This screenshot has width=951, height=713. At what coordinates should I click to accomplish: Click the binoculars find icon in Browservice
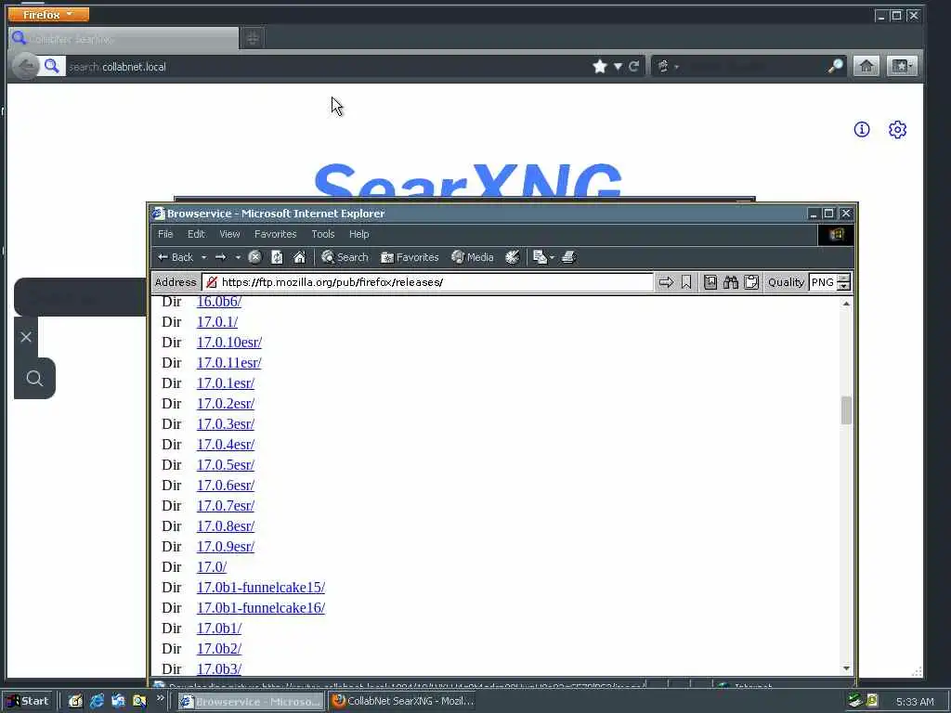(x=731, y=282)
